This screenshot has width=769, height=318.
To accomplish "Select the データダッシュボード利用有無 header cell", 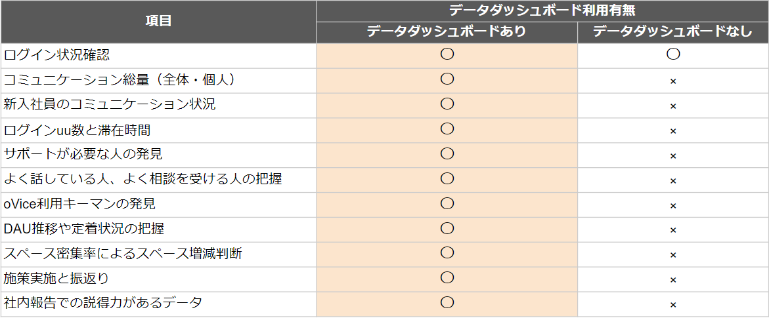I will (542, 10).
